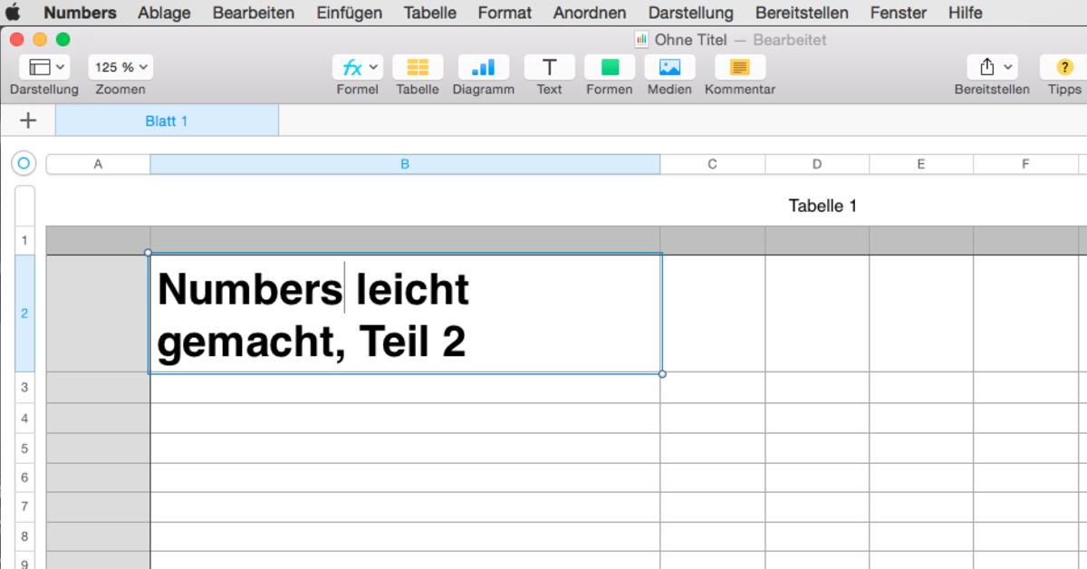Viewport: 1087px width, 569px height.
Task: Click the cell text 'Numbers leicht gemacht, Teil 2'
Action: click(313, 315)
